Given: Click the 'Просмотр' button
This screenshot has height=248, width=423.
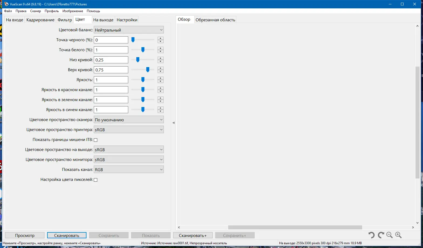Looking at the screenshot, I should 25,235.
